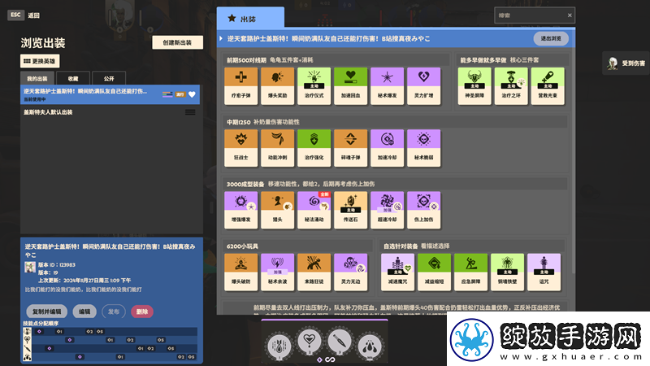Select the 秘术爆发 item card
This screenshot has width=650, height=366.
[x=388, y=85]
